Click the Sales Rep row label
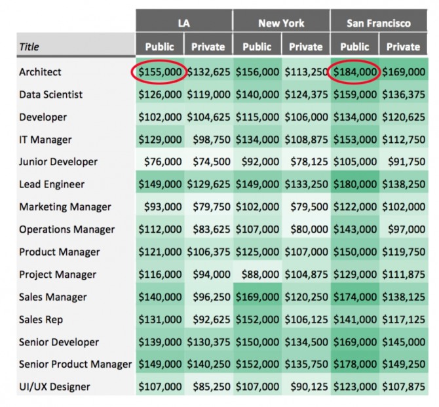This screenshot has width=439, height=407. click(x=41, y=319)
